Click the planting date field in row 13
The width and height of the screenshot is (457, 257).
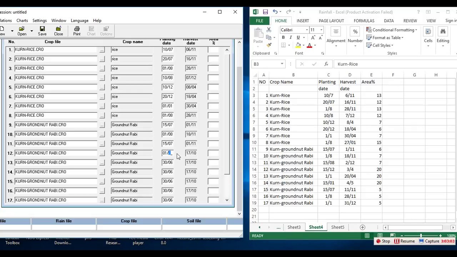(x=167, y=162)
